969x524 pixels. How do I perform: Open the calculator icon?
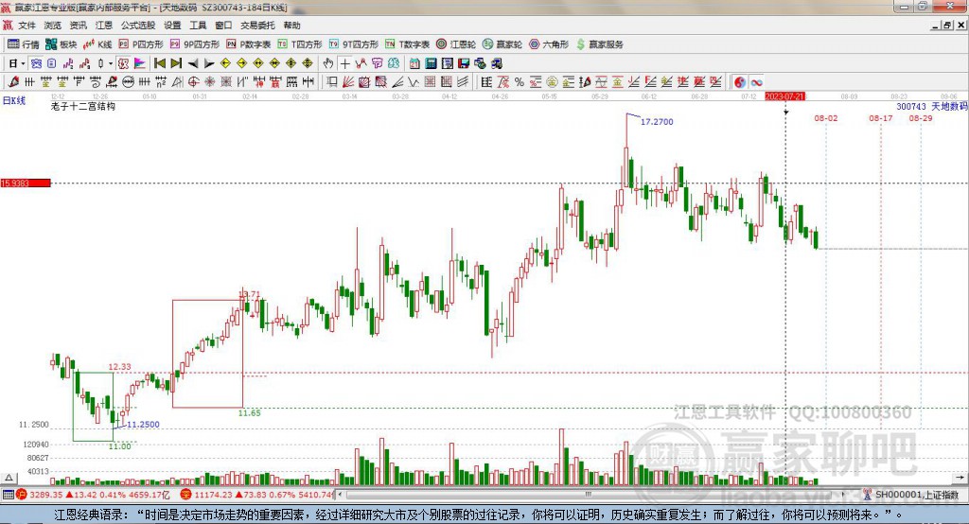point(431,63)
